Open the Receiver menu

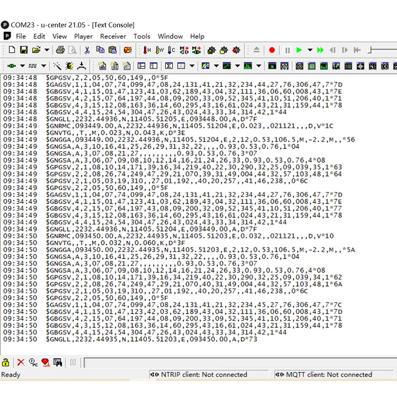(x=113, y=36)
